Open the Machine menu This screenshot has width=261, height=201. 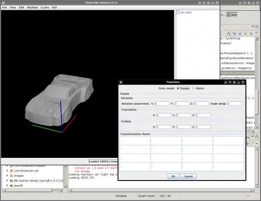[x=32, y=8]
